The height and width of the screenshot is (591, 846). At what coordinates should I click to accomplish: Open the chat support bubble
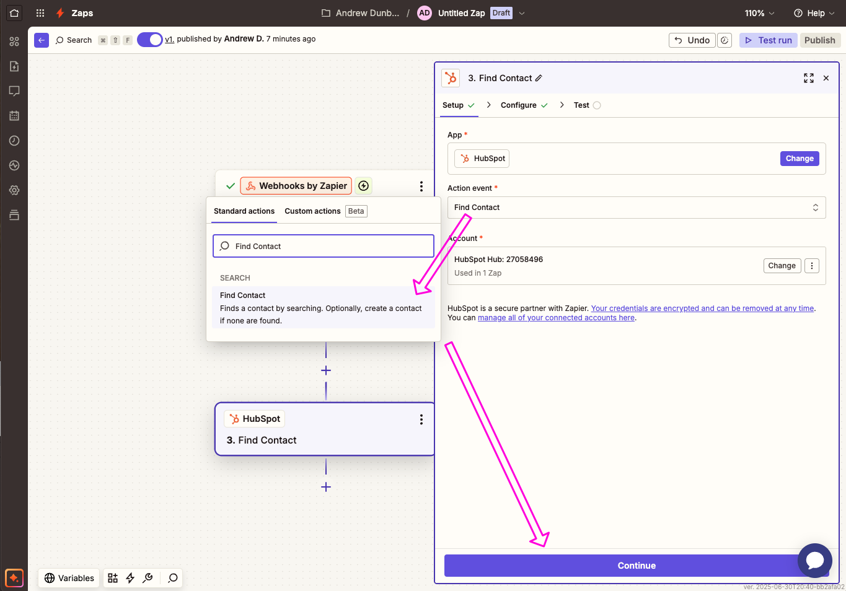click(815, 561)
